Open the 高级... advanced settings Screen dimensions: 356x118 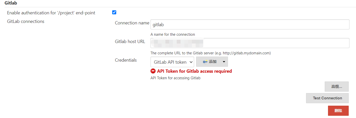[337, 87]
